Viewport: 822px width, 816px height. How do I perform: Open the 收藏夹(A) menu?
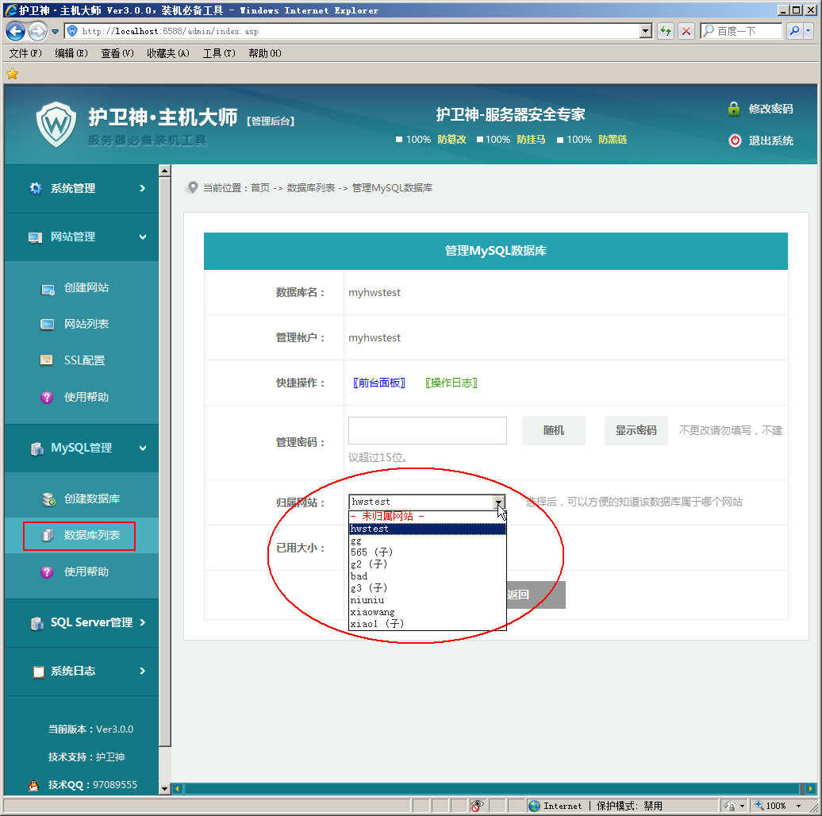click(x=167, y=53)
